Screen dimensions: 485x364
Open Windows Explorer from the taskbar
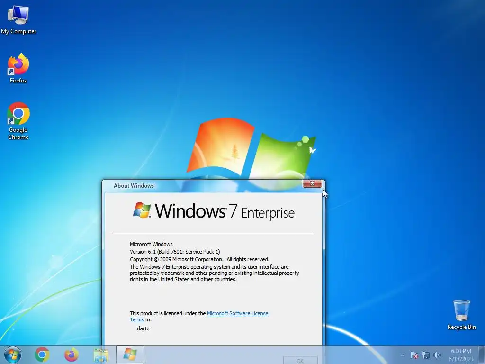[x=101, y=355]
